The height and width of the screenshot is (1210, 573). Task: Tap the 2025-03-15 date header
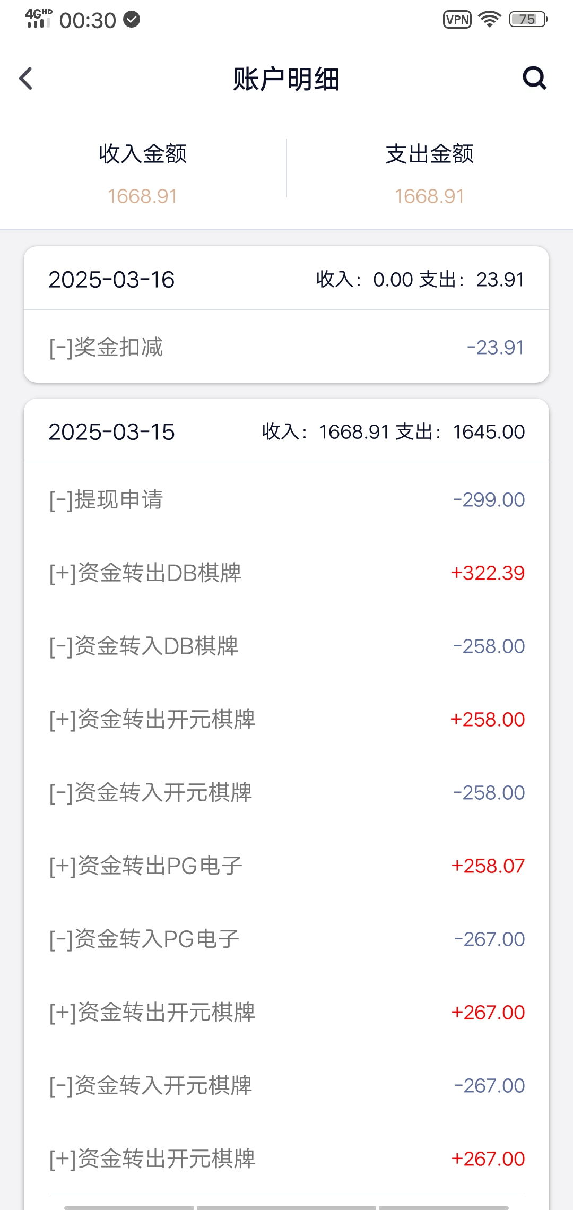pos(111,432)
